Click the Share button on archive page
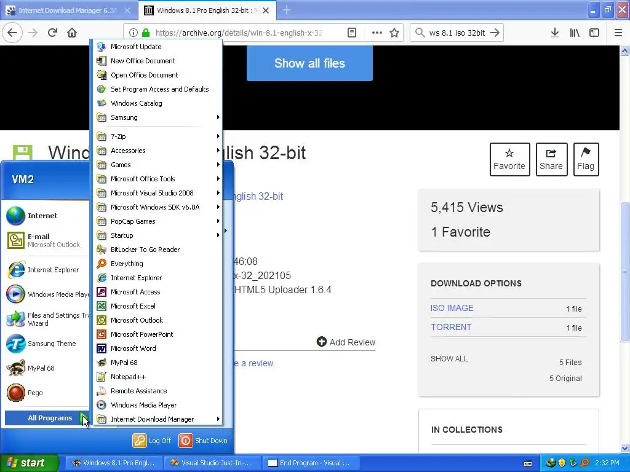The height and width of the screenshot is (472, 630). [551, 159]
